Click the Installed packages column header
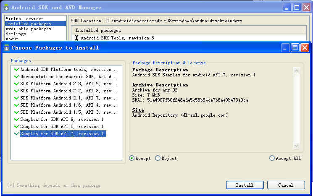Image resolution: width=313 pixels, height=196 pixels. coord(189,30)
